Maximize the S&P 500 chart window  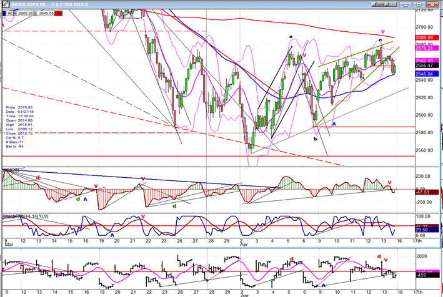pyautogui.click(x=419, y=5)
